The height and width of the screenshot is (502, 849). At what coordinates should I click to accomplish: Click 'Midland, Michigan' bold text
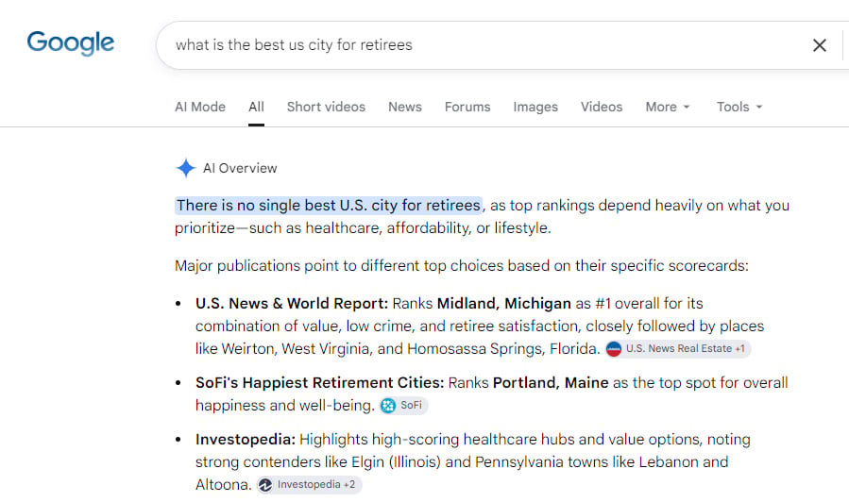coord(504,304)
